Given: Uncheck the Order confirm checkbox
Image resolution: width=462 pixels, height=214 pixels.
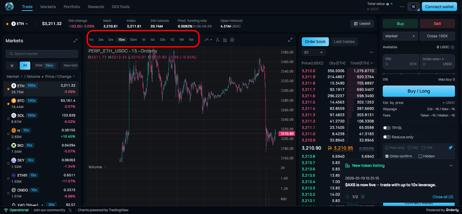Looking at the screenshot, I should pos(387,156).
